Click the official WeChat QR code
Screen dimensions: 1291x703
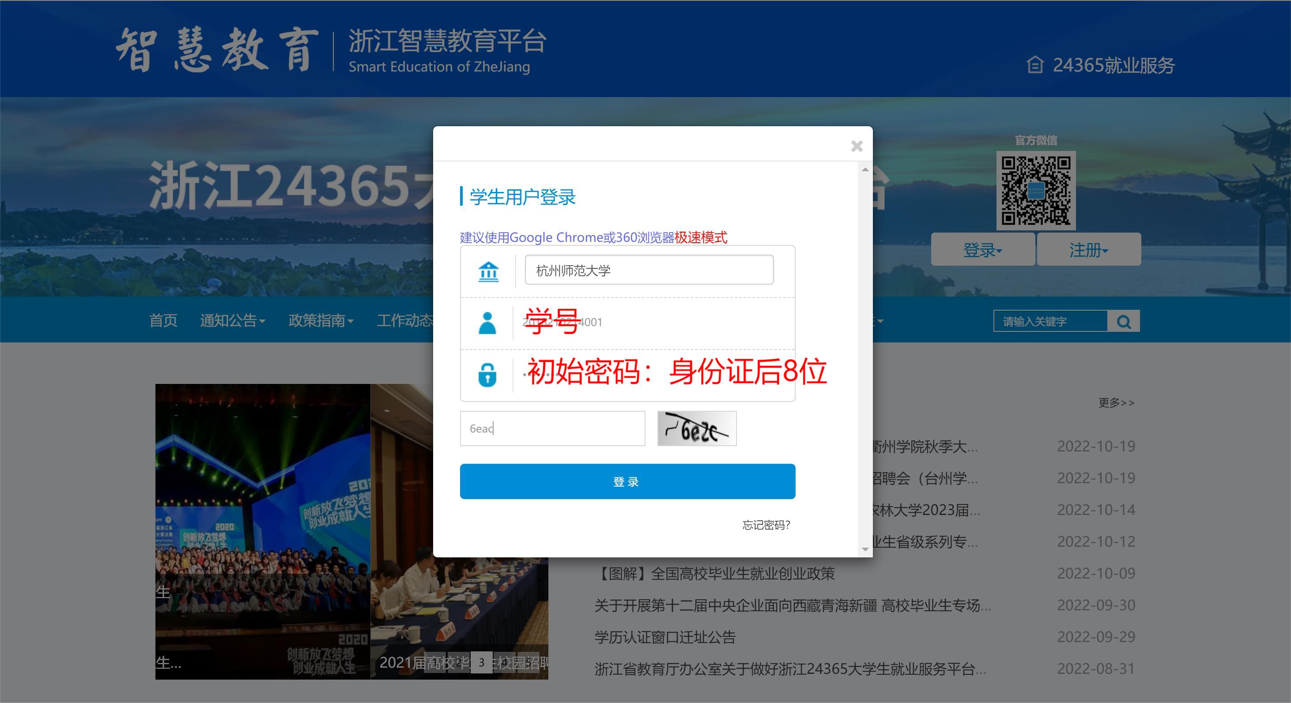pyautogui.click(x=1035, y=190)
